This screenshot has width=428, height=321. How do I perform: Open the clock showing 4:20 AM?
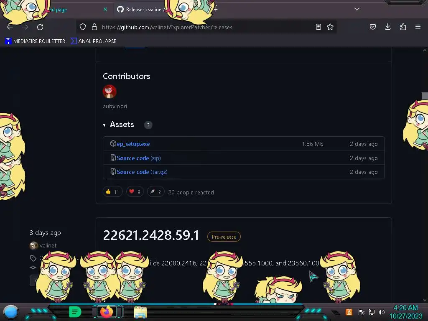405,312
